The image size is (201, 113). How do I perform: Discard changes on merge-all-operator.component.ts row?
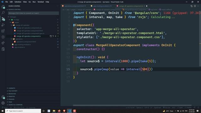pos(53,36)
